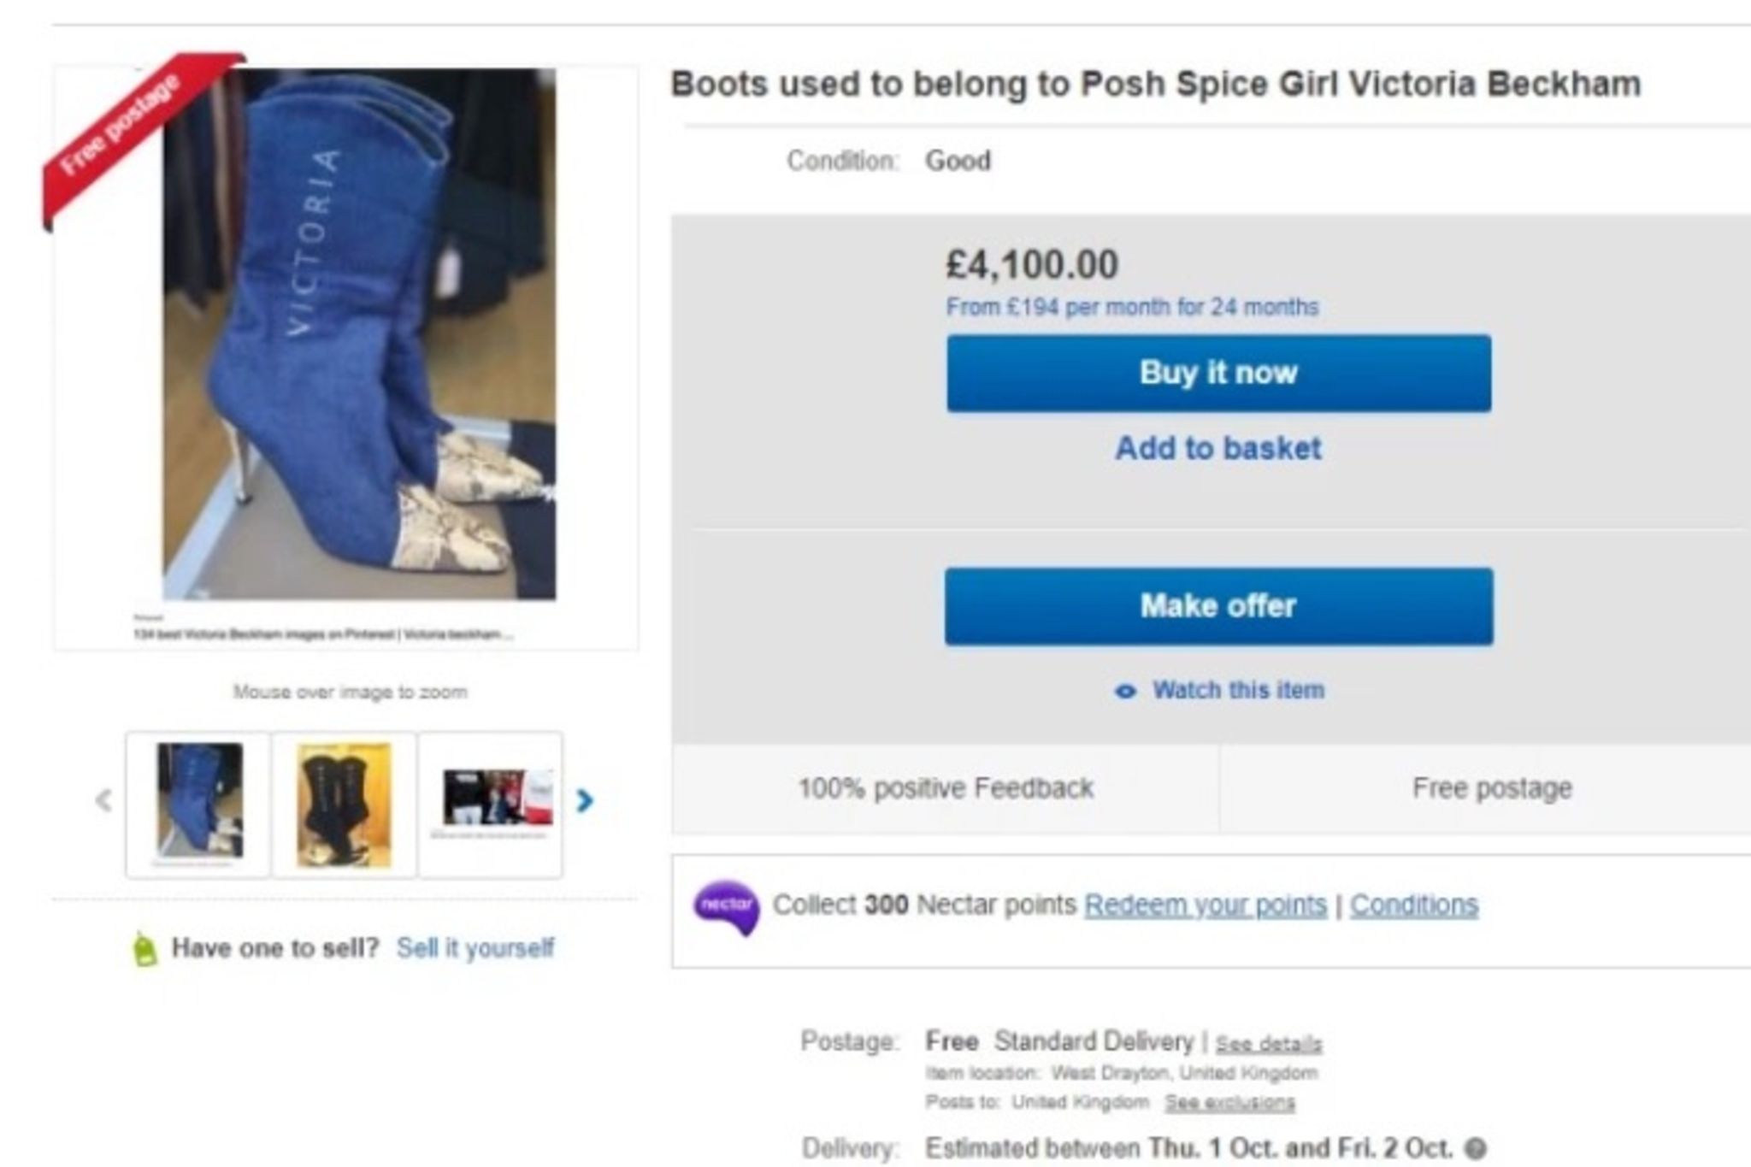Open Redeem your points link
Viewport: 1751px width, 1167px height.
1206,905
